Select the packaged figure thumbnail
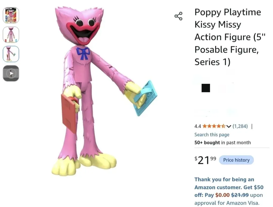Viewport: 273px width, 207px height. 11,15
